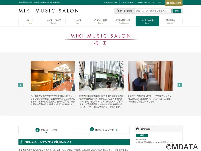Click the お問い合わせ button
Screen dimensions: 201x151
point(174,3)
